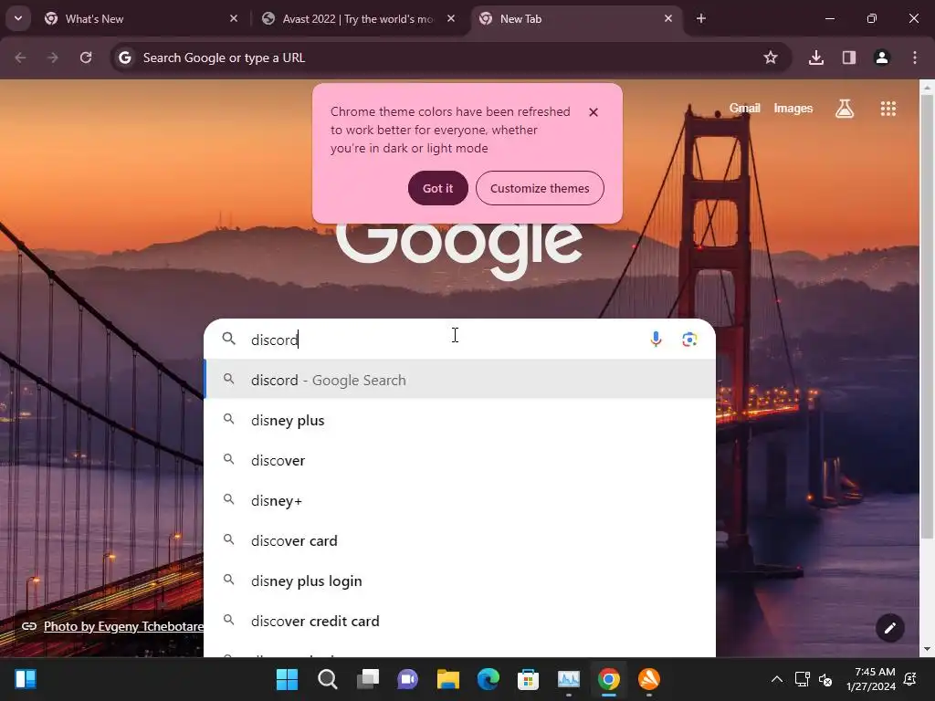This screenshot has height=701, width=935.
Task: Open the Avast icon on the taskbar
Action: [x=649, y=679]
